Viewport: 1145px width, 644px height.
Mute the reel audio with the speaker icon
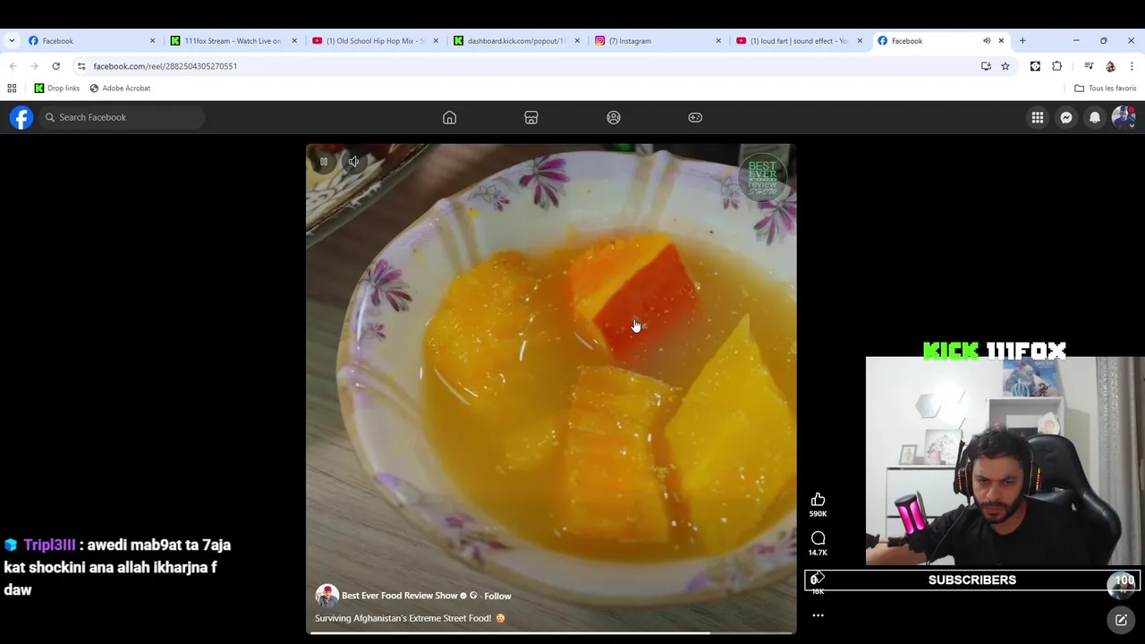point(353,162)
